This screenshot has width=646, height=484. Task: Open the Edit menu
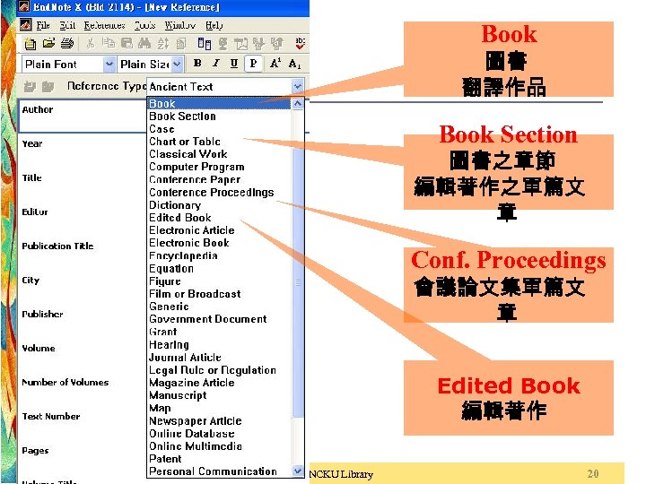pos(67,25)
